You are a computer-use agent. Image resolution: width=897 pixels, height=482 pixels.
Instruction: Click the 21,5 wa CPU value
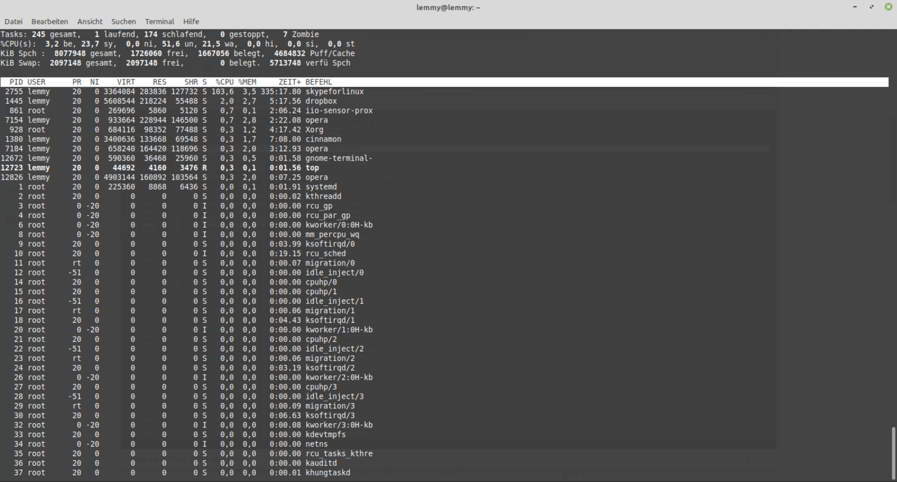219,43
